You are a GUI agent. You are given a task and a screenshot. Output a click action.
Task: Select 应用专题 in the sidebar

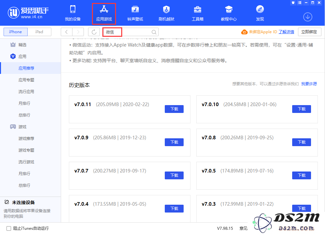[26, 80]
